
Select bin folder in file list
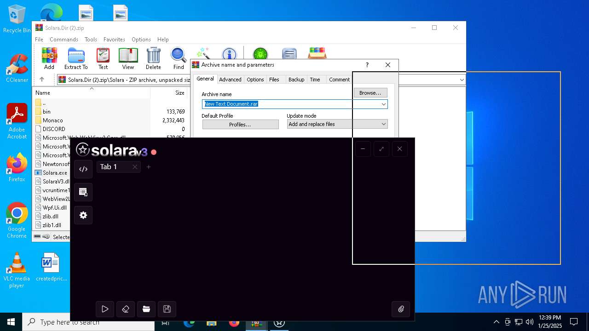pos(46,112)
